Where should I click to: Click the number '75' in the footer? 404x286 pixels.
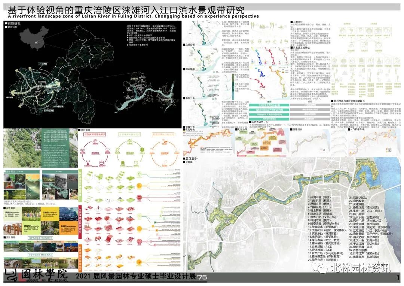click(x=202, y=277)
